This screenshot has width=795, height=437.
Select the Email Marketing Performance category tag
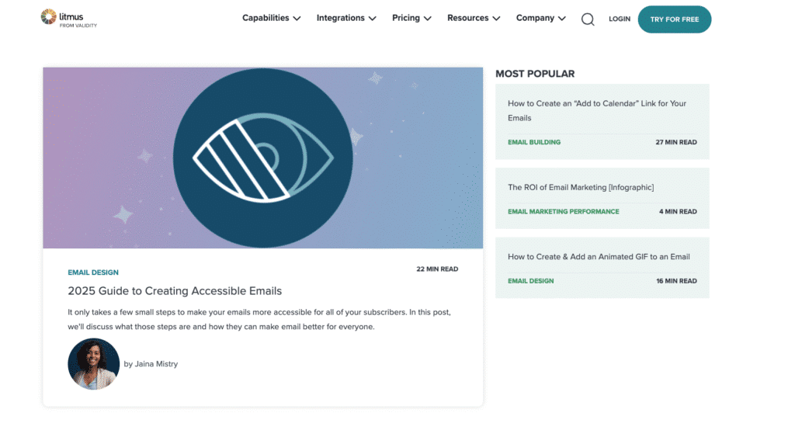click(x=564, y=211)
